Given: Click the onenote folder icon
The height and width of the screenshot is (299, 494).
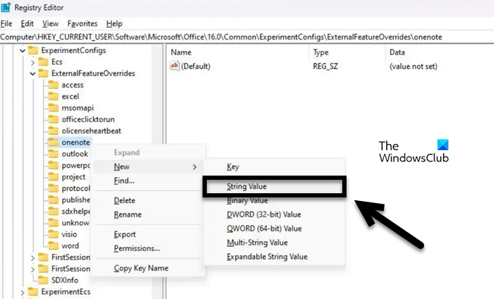Looking at the screenshot, I should pyautogui.click(x=53, y=142).
